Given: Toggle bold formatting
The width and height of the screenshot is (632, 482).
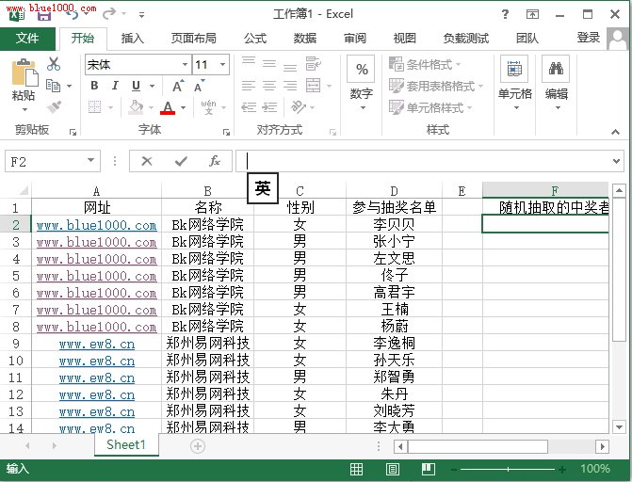Looking at the screenshot, I should click(94, 86).
